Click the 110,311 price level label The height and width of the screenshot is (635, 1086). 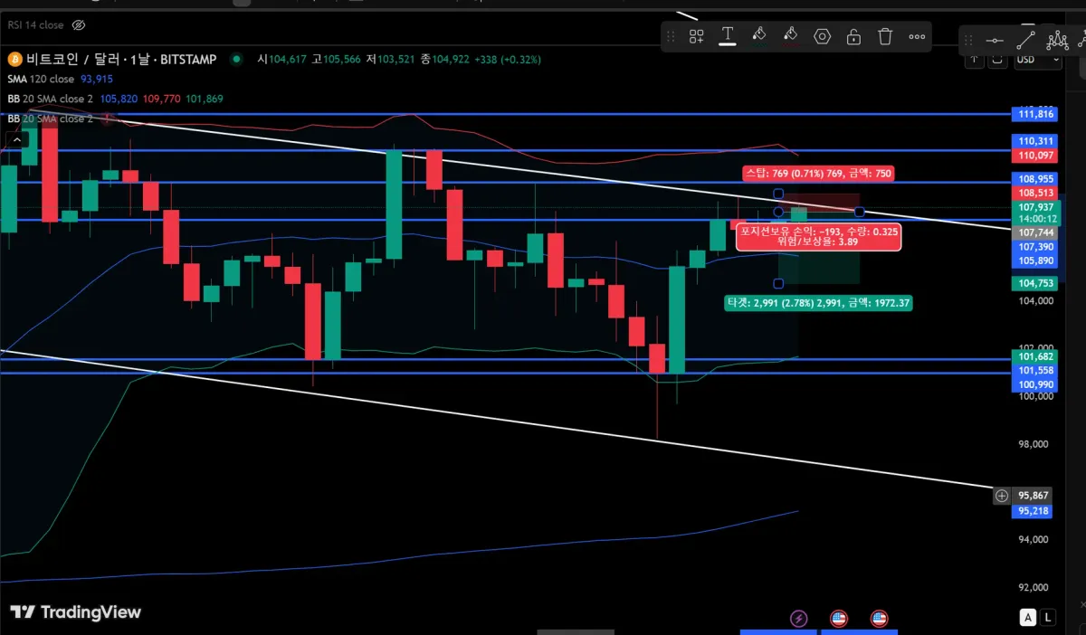[x=1036, y=141]
